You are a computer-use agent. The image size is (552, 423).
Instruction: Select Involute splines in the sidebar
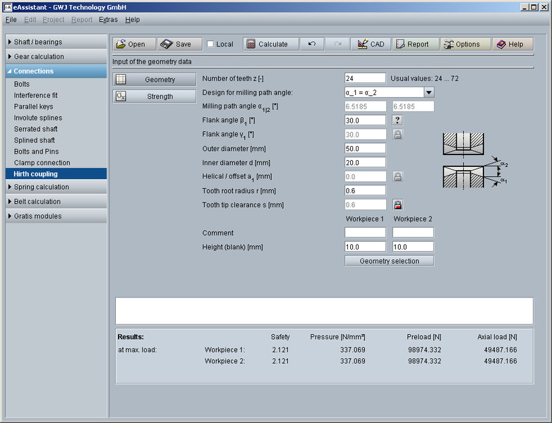[38, 118]
